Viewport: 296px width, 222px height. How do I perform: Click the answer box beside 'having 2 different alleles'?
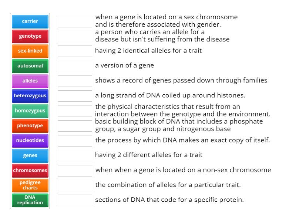pos(74,155)
